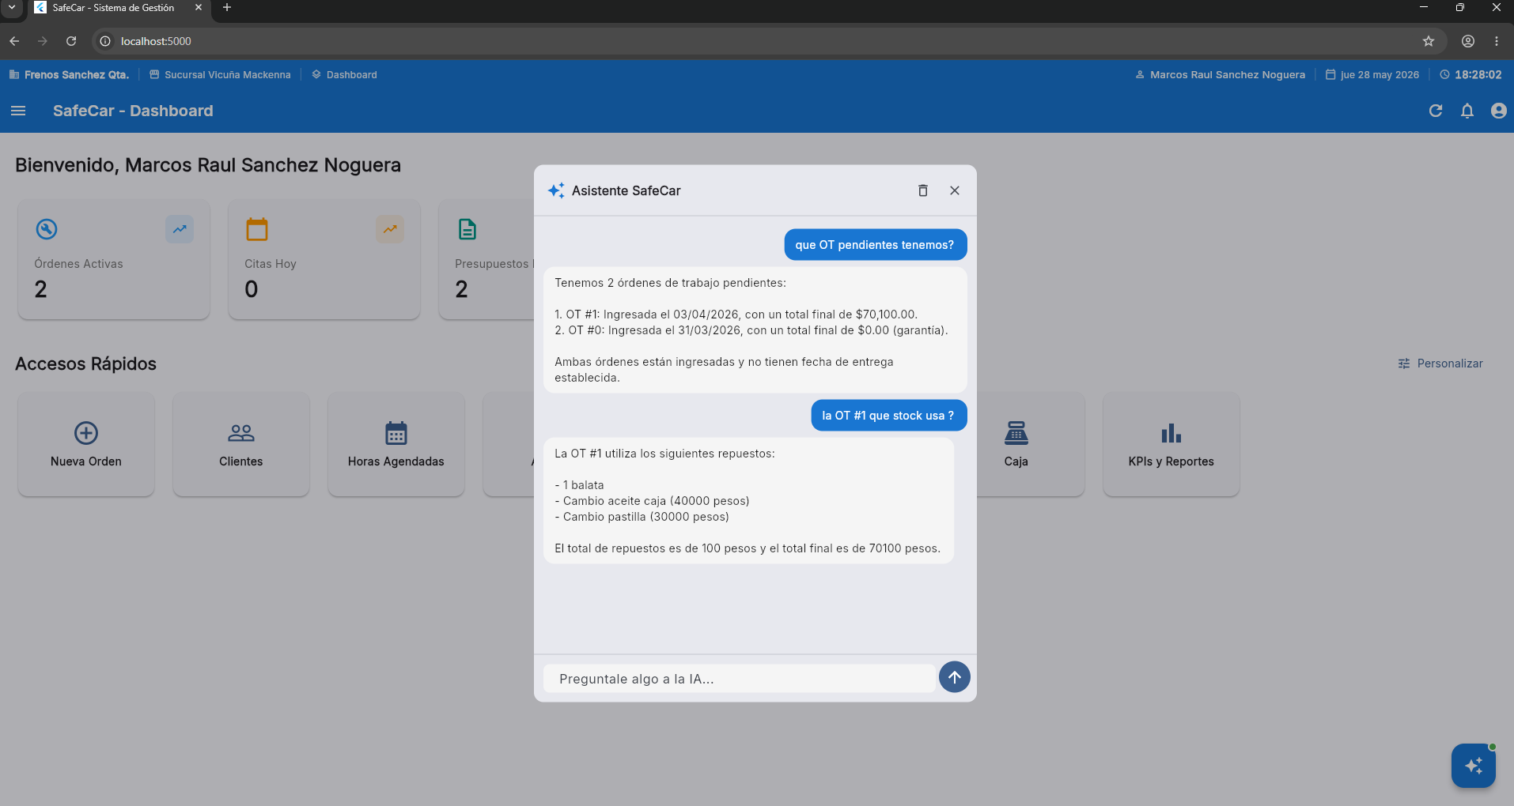Image resolution: width=1514 pixels, height=806 pixels.
Task: Click the 18:28:02 clock display
Action: [1470, 74]
